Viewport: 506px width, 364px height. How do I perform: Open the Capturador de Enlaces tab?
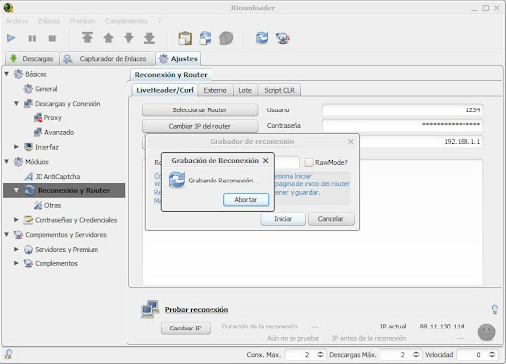click(x=108, y=59)
